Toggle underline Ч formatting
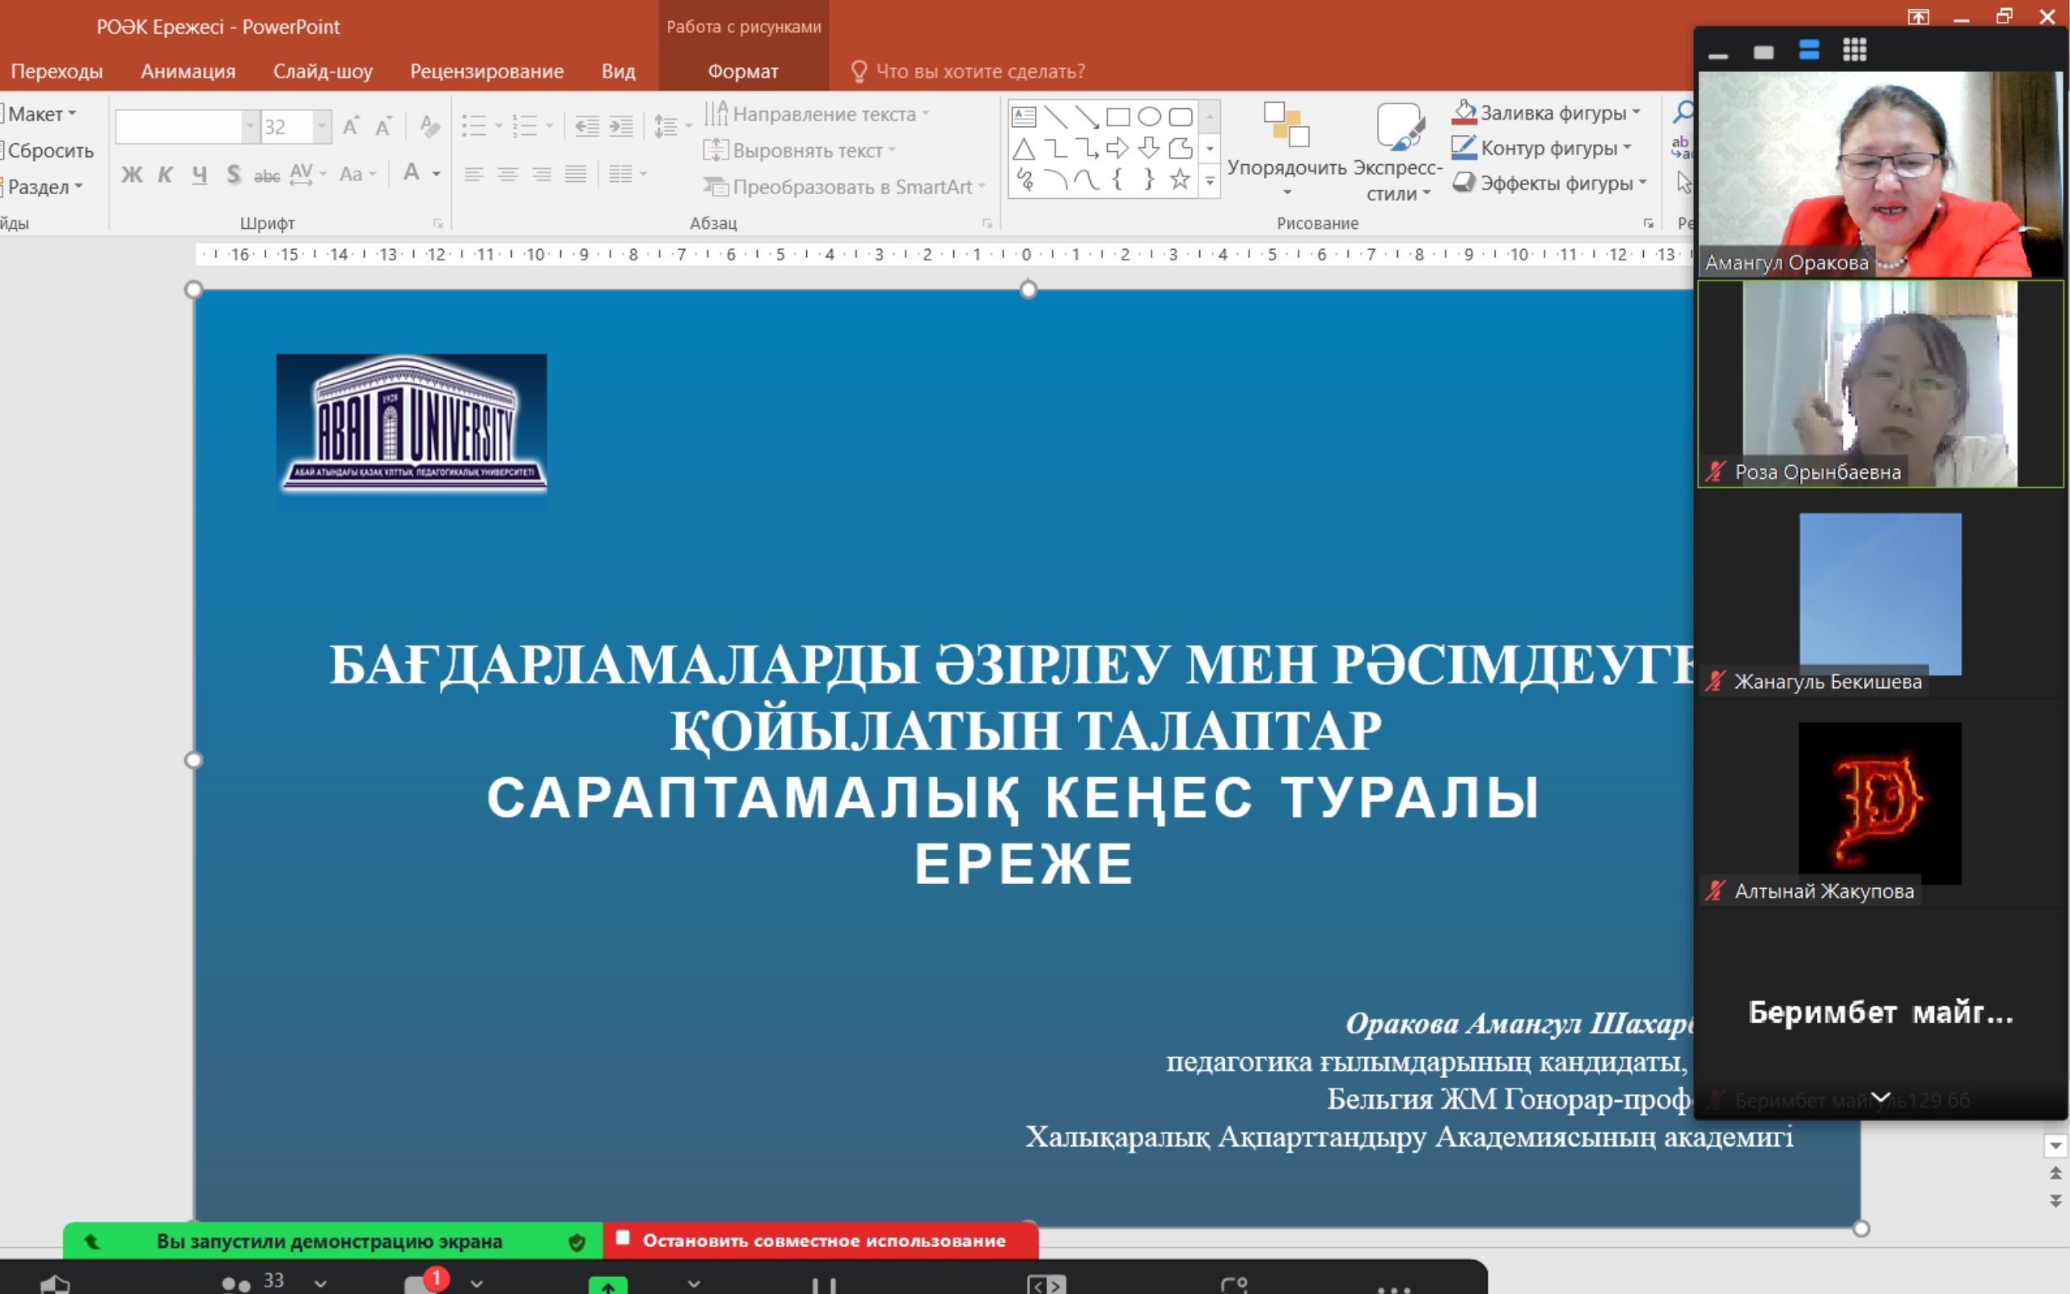 199,175
